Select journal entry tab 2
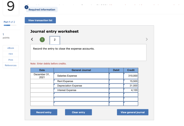Image resolution: width=184 pixels, height=126 pixels. click(55, 40)
